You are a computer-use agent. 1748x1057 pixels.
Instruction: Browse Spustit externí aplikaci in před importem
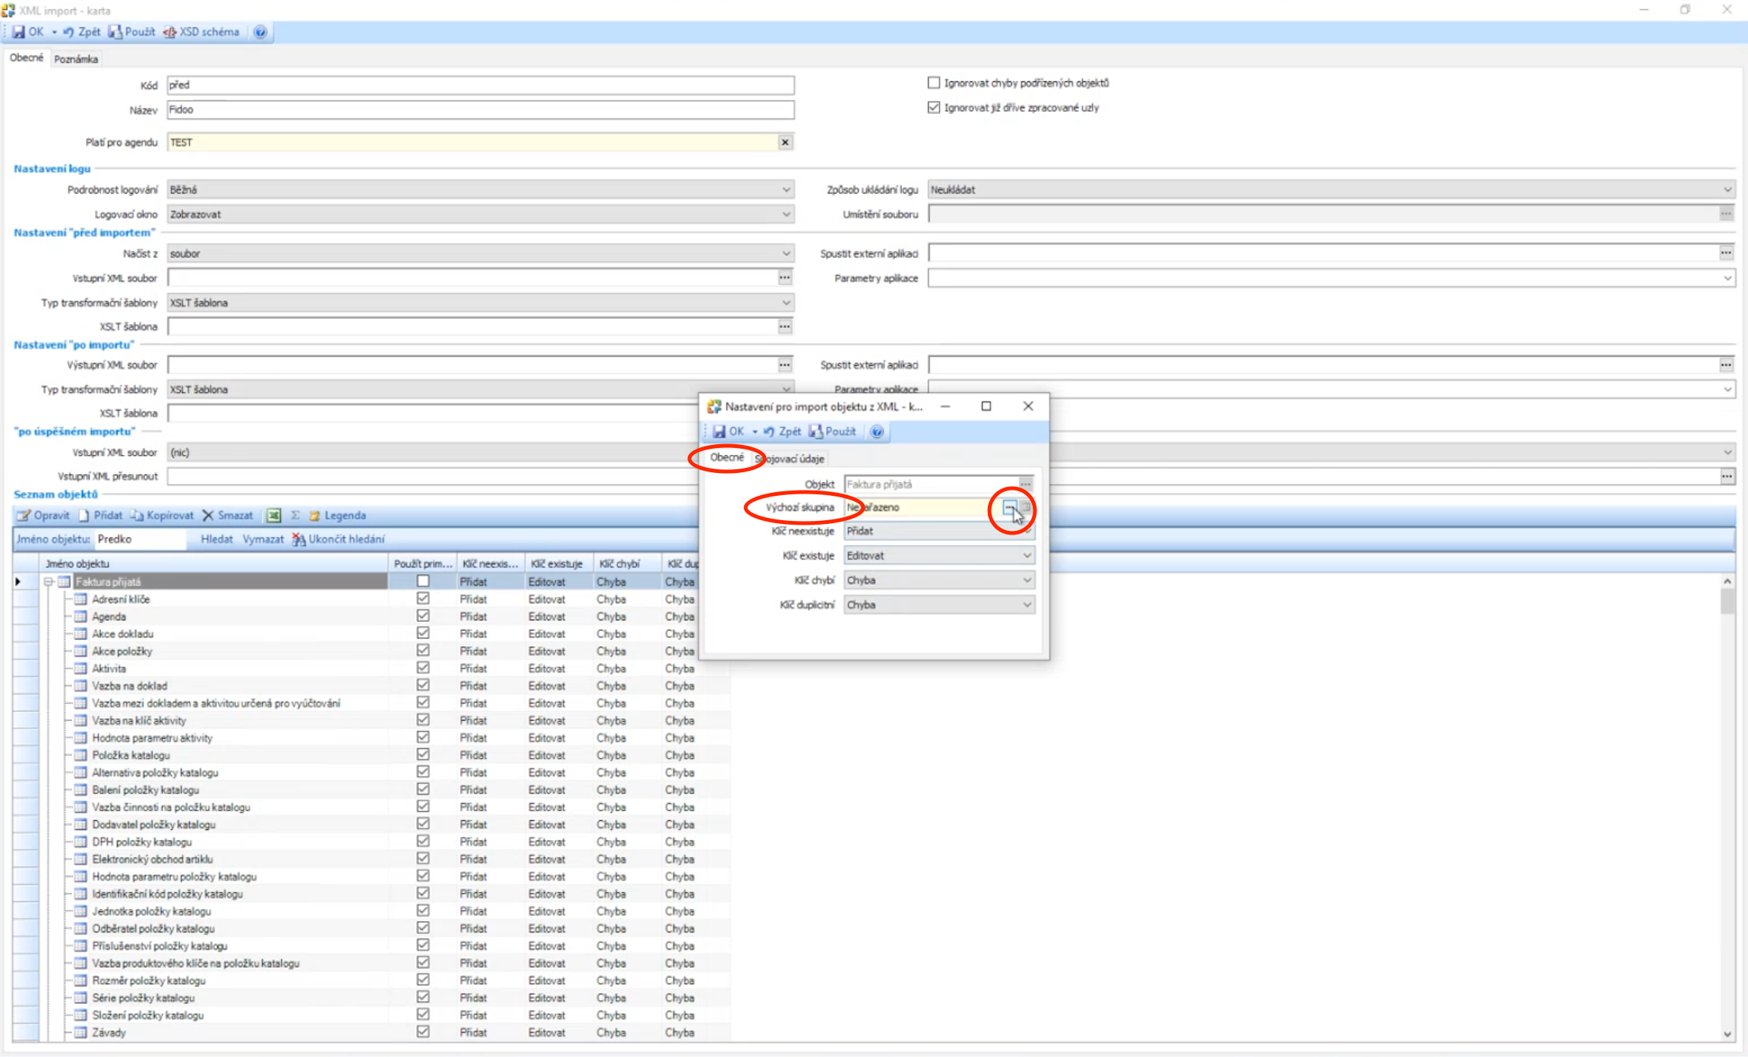click(1726, 253)
